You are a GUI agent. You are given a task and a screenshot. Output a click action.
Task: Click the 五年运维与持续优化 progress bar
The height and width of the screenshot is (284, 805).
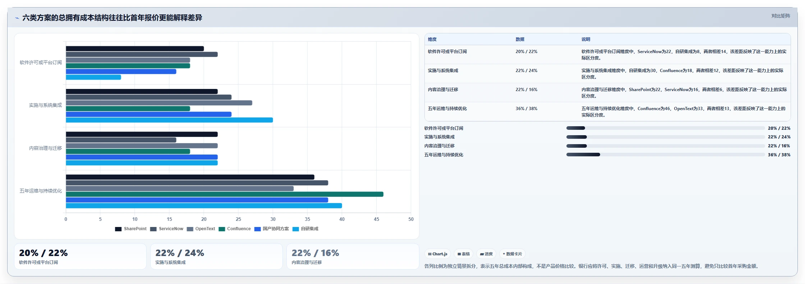[x=666, y=155]
